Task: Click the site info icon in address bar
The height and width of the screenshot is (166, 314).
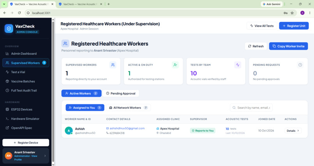Action: click(x=28, y=13)
